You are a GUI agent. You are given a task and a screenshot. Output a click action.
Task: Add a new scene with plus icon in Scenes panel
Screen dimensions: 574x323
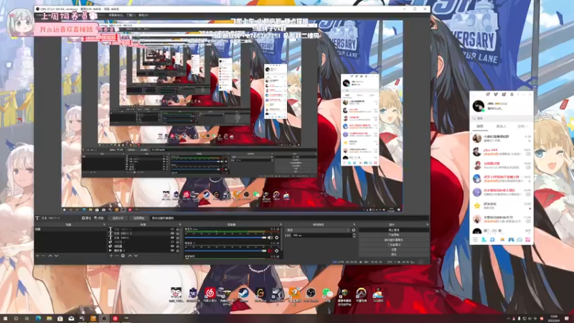coord(37,256)
